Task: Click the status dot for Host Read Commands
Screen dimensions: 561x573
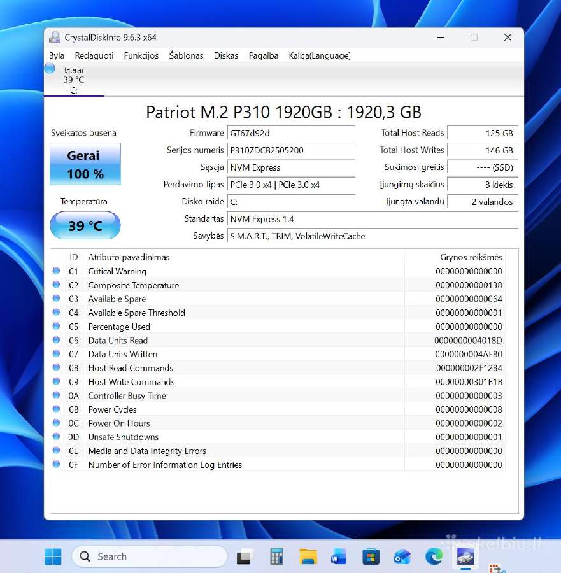Action: pyautogui.click(x=56, y=367)
